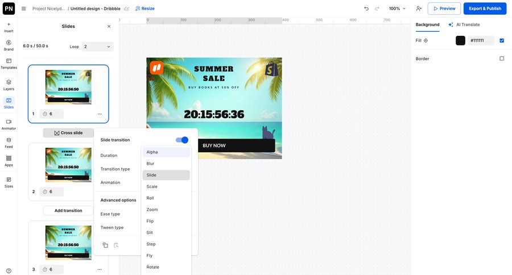The height and width of the screenshot is (275, 512).
Task: Open the Apps panel
Action: pyautogui.click(x=9, y=161)
